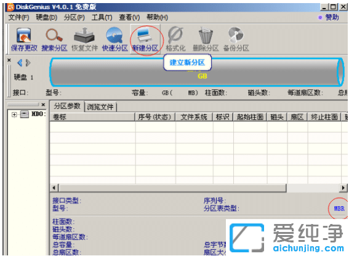Click the 序号(状态) column header
Viewport: 349px width, 256px height.
[155, 117]
